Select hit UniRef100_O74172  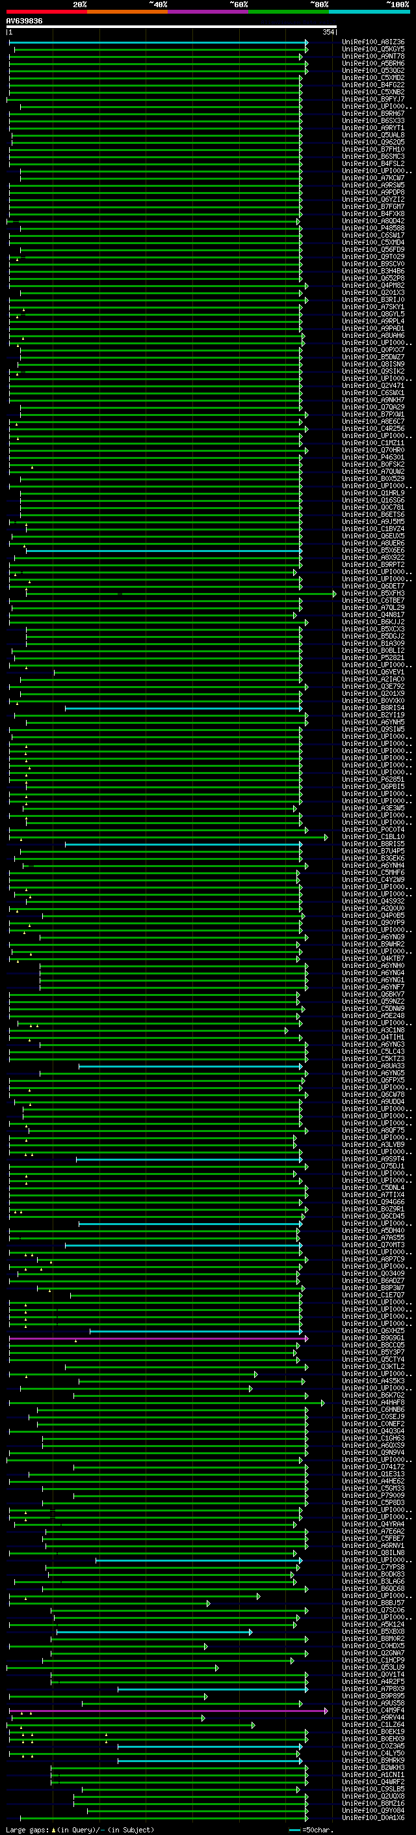pyautogui.click(x=373, y=1467)
